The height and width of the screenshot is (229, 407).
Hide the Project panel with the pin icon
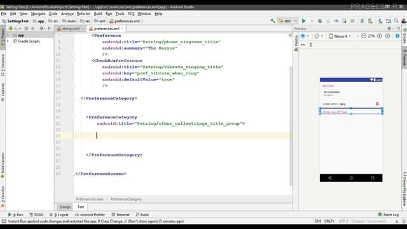click(x=50, y=28)
